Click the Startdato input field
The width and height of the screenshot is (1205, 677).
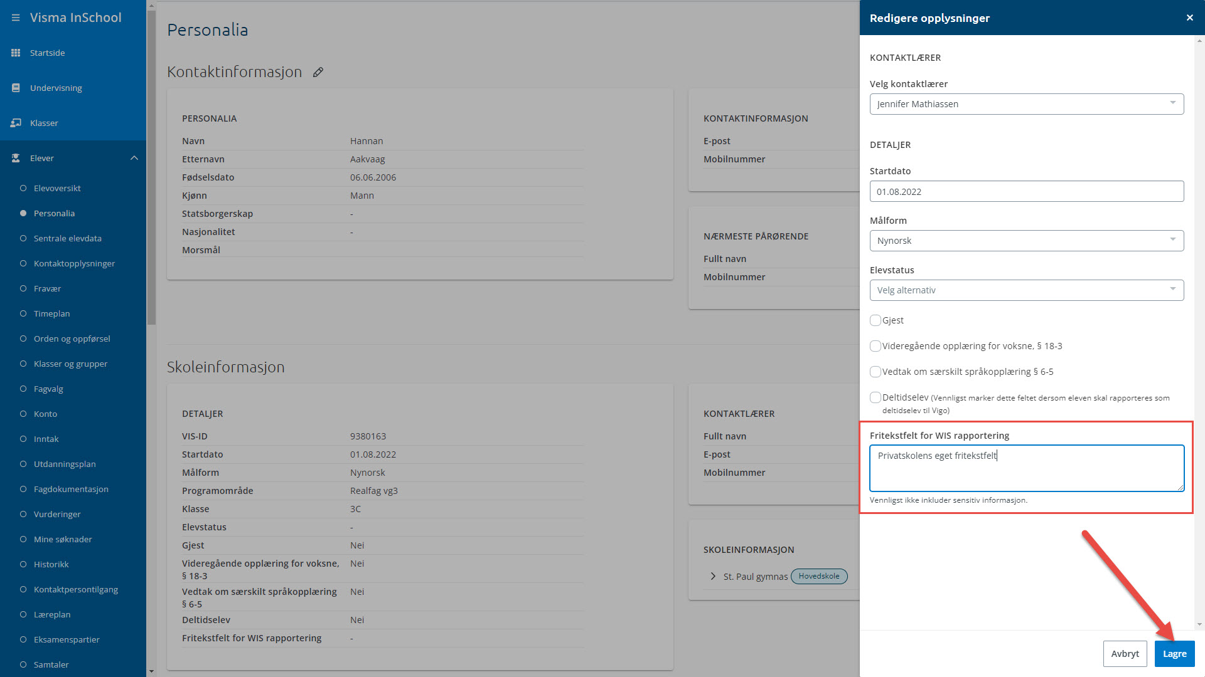pos(1027,192)
